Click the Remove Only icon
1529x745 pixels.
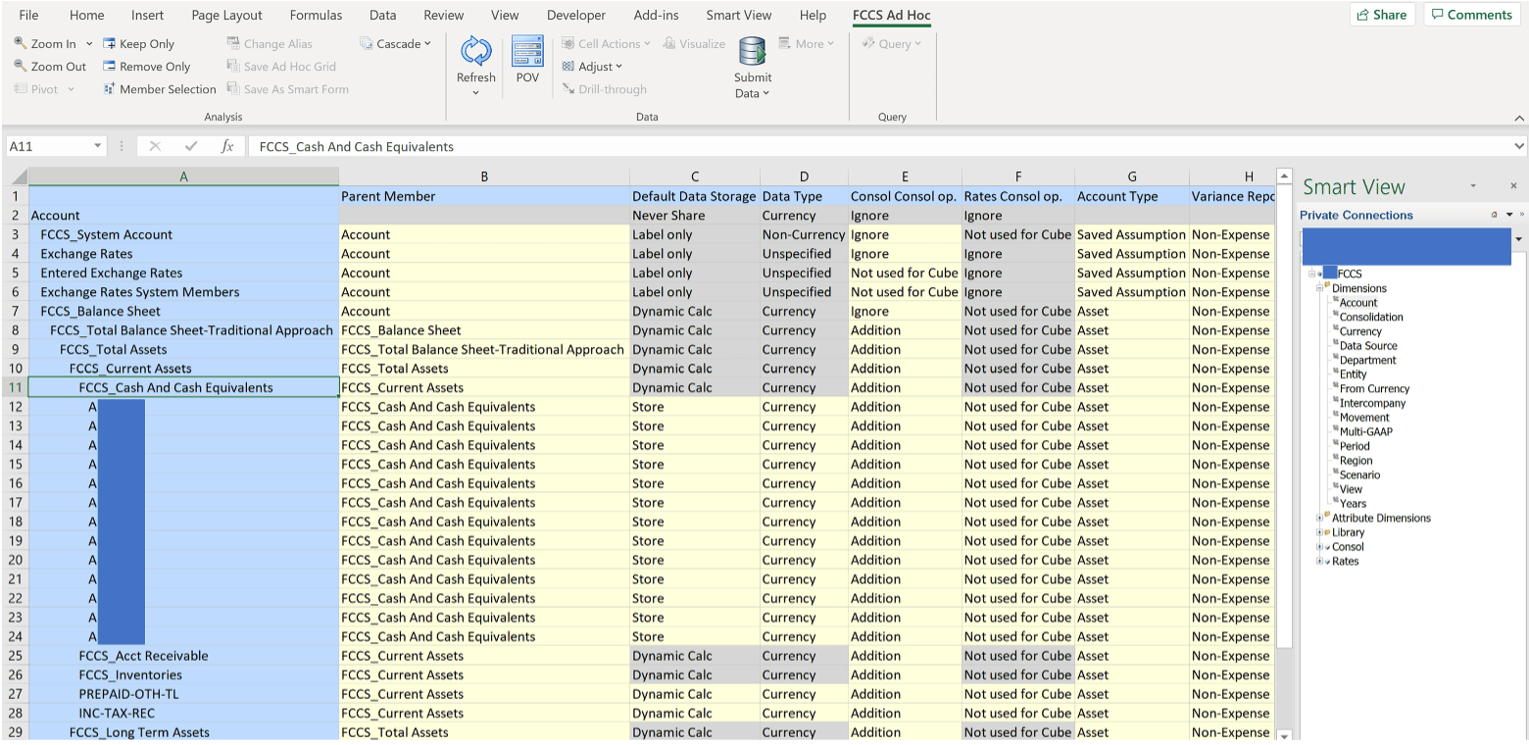[145, 66]
